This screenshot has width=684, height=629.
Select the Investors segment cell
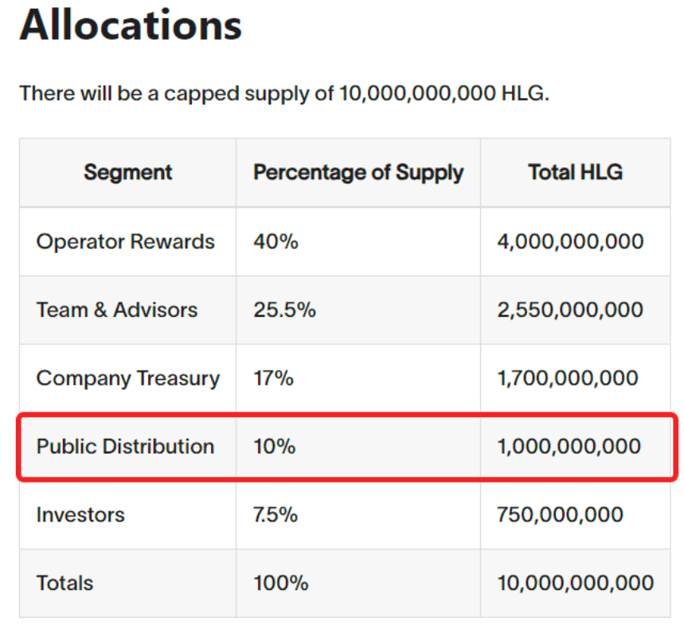(80, 514)
